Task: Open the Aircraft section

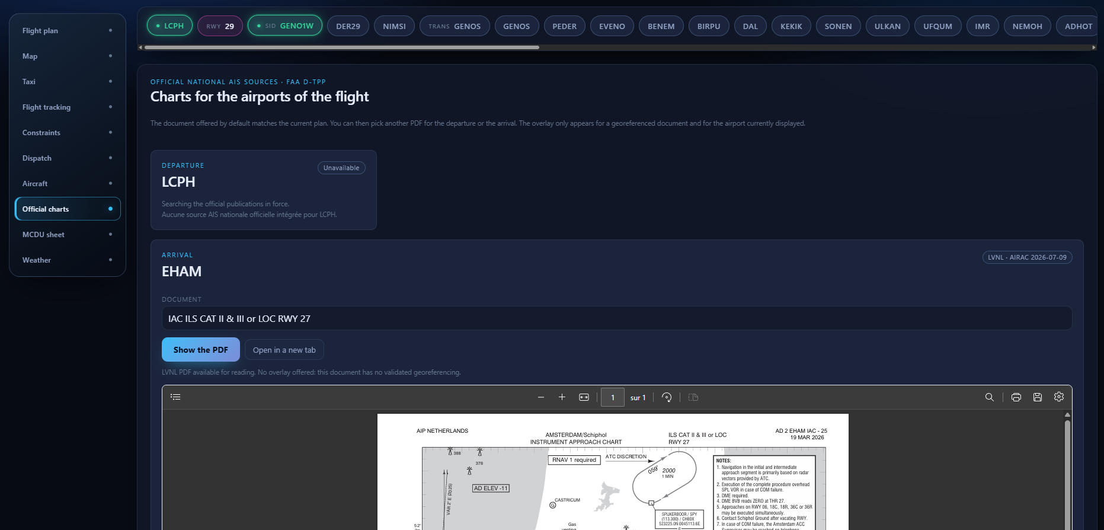Action: tap(68, 184)
